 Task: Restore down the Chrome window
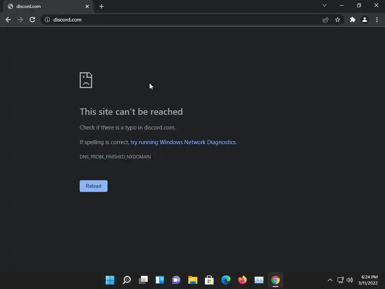[x=359, y=5]
